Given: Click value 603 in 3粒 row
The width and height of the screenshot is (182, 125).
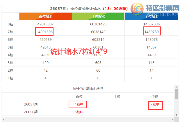Looking at the screenshot, I should (98, 63).
